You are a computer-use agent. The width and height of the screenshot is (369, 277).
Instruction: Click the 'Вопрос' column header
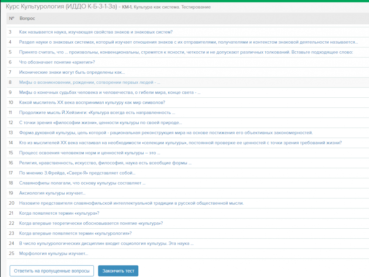[x=27, y=18]
